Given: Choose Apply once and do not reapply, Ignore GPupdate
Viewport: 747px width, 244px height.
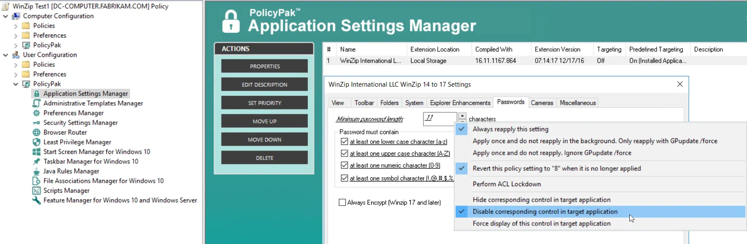Looking at the screenshot, I should point(600,153).
